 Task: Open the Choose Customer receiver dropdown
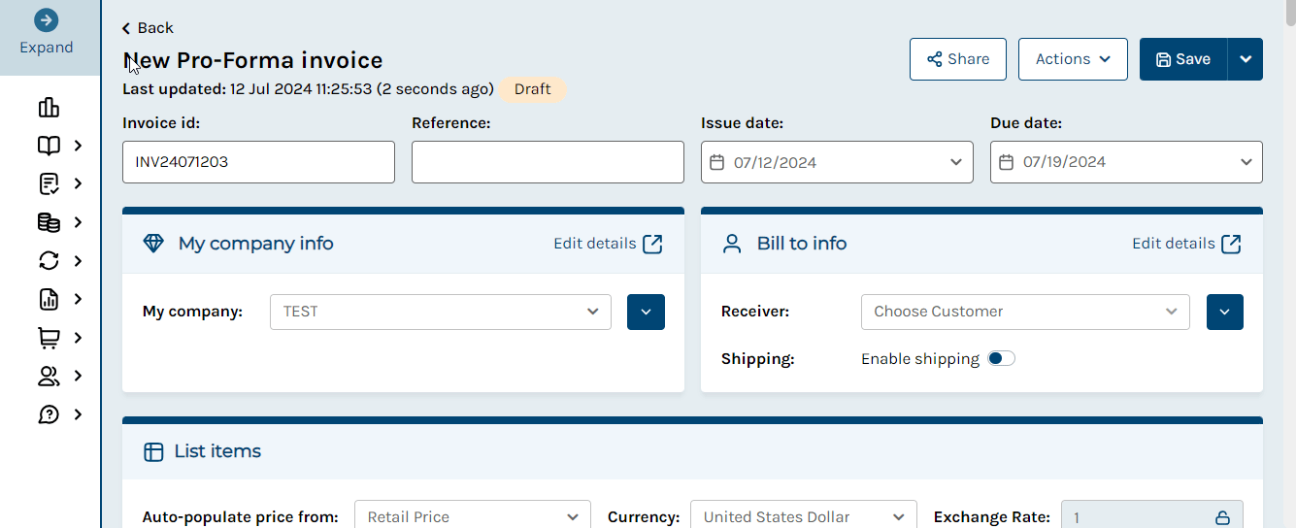1025,312
